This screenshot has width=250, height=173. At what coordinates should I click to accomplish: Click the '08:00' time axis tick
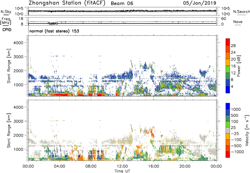click(91, 166)
